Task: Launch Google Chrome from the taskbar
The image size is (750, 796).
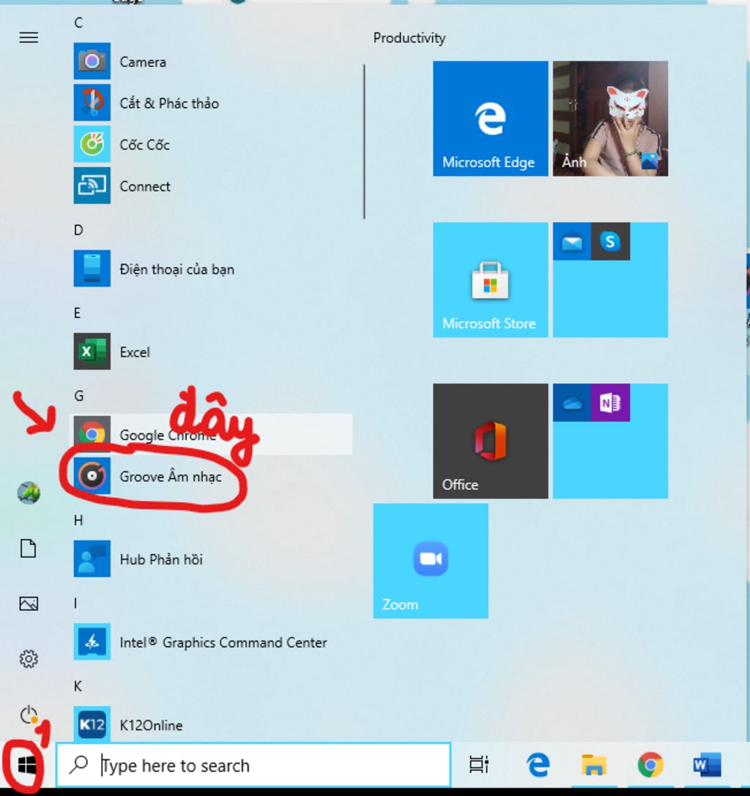Action: pyautogui.click(x=650, y=765)
